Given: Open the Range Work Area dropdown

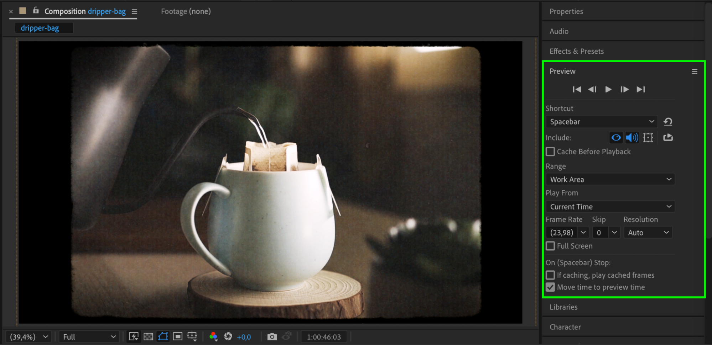Looking at the screenshot, I should click(x=610, y=180).
